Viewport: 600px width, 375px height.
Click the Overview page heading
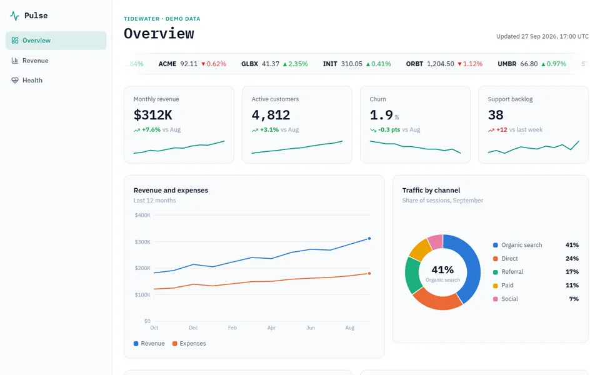point(159,34)
